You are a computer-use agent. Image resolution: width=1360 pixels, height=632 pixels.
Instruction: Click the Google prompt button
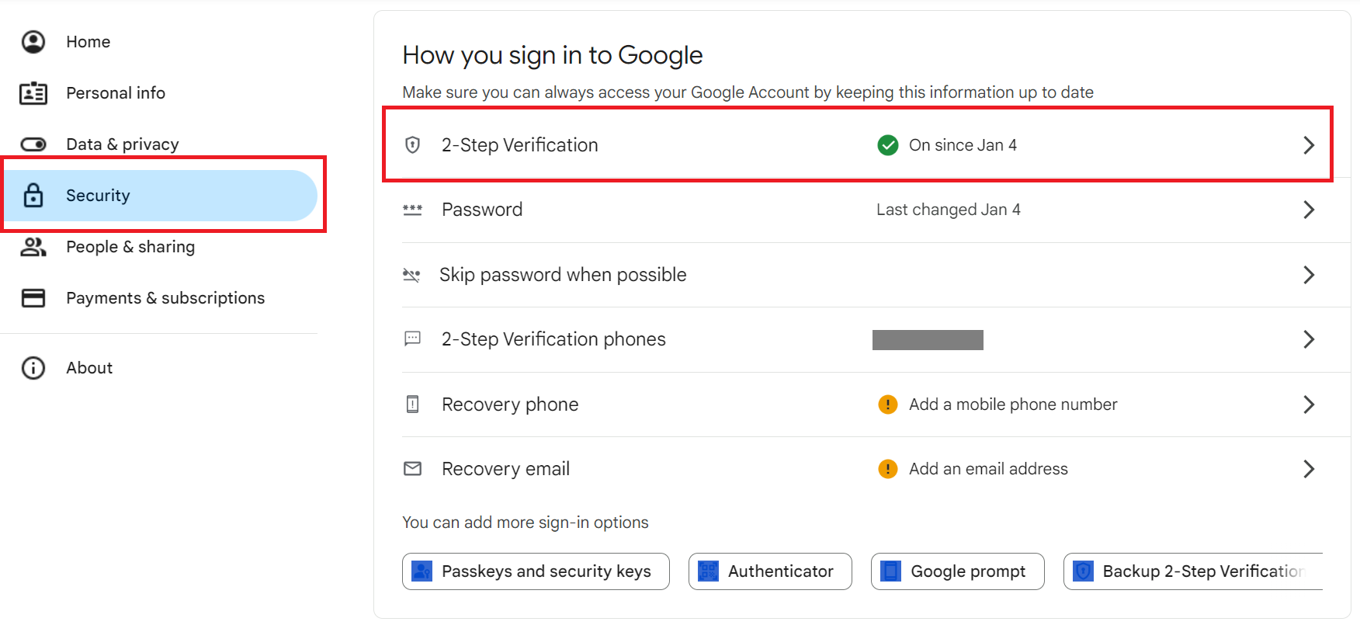click(x=958, y=571)
